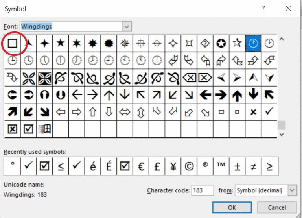Pick the thin northeast diagonal arrow
Viewport: 302px width, 218px height.
click(157, 95)
